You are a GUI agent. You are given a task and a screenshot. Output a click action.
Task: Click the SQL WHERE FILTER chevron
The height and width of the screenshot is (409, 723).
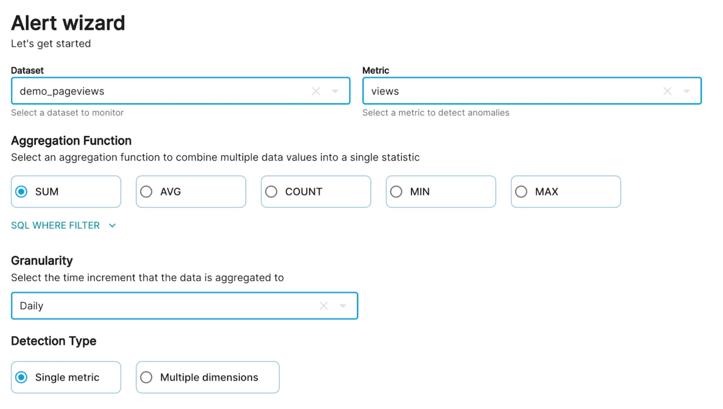(112, 226)
